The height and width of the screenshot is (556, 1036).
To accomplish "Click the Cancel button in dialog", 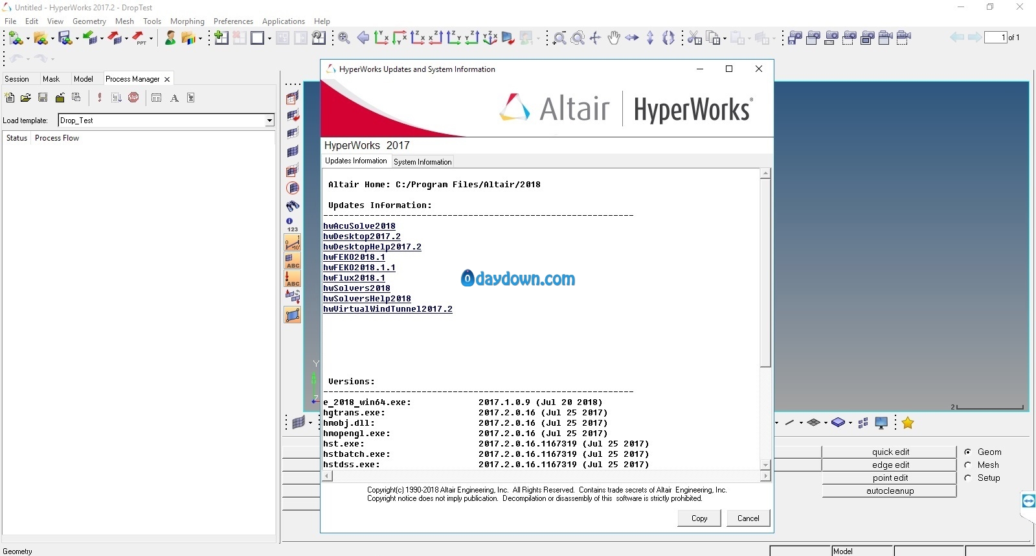I will coord(748,518).
